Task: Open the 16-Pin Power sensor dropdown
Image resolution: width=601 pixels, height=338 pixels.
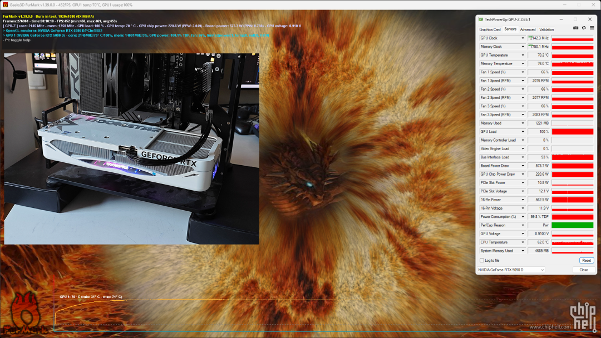Action: coord(523,200)
